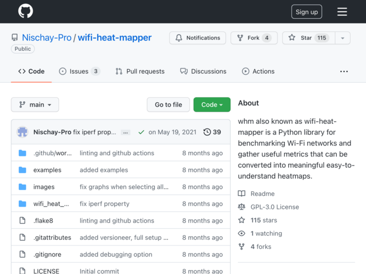
Task: Click the Sign up button
Action: [x=307, y=11]
